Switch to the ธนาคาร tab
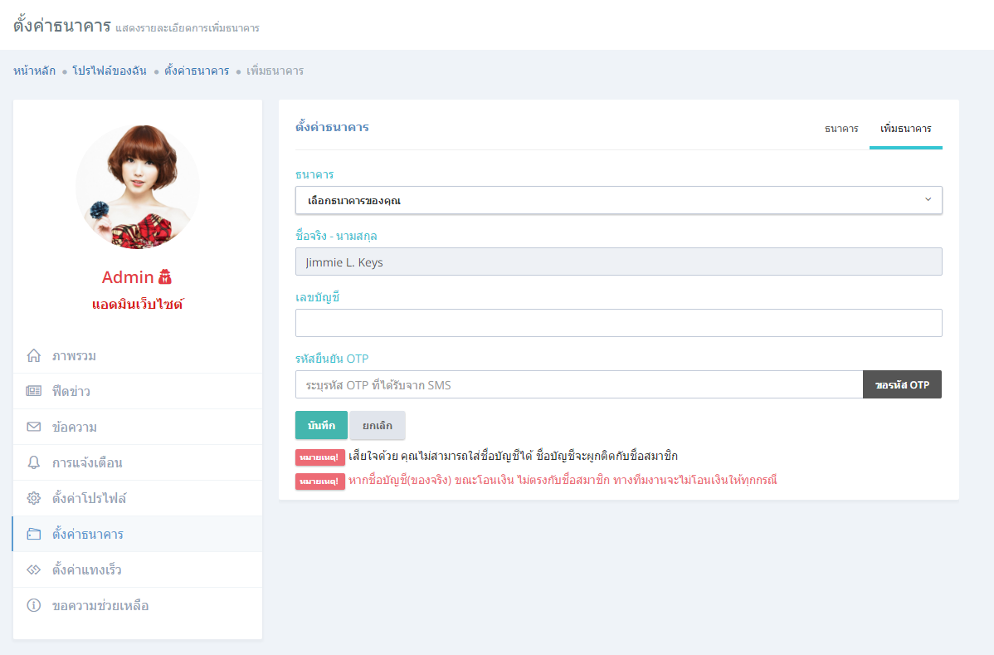The image size is (994, 655). 841,129
